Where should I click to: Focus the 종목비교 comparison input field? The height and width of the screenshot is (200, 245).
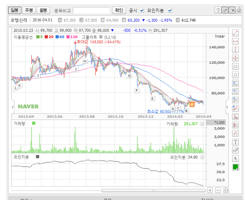coord(91,10)
